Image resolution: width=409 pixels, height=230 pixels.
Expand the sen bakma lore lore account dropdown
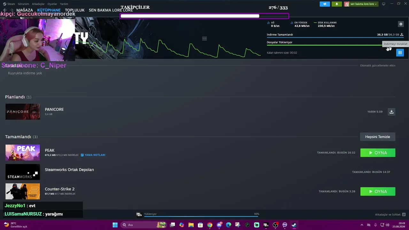coord(361,4)
